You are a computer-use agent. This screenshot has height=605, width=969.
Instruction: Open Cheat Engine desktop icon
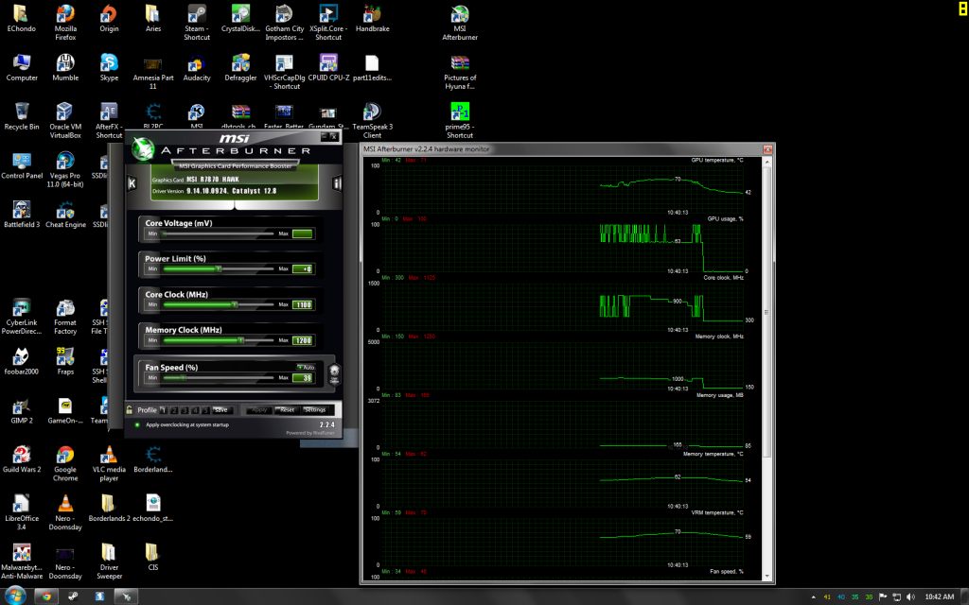point(65,215)
